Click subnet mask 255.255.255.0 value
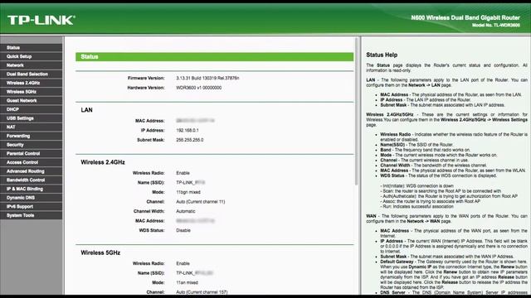Screen dimensions: 531x298 (x=190, y=140)
